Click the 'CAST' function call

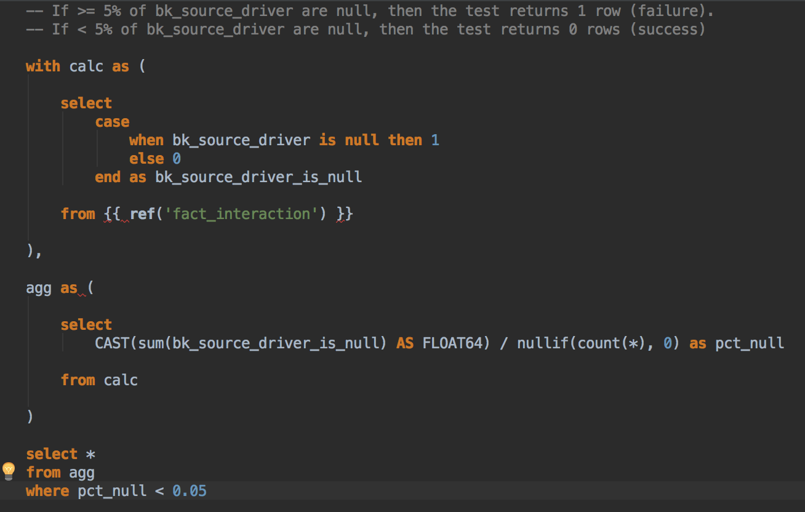tap(112, 343)
